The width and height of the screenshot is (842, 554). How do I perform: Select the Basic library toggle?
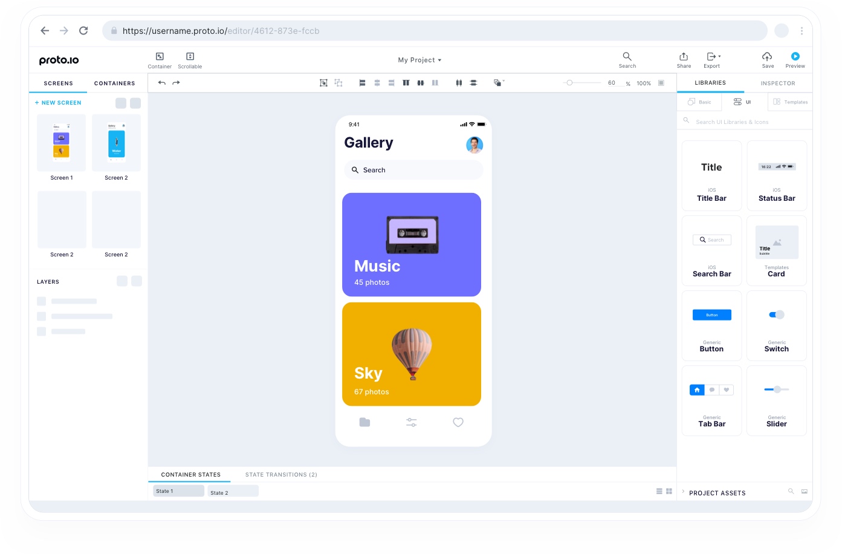[x=700, y=102]
